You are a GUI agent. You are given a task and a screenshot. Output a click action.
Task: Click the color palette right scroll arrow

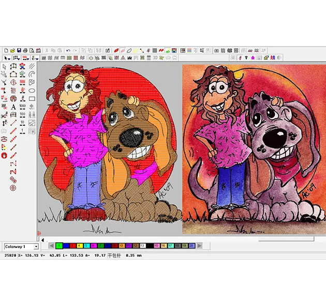tap(199, 245)
